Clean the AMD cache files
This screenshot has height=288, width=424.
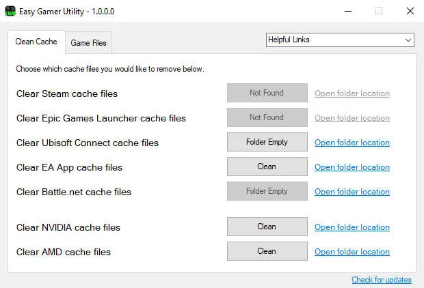267,251
